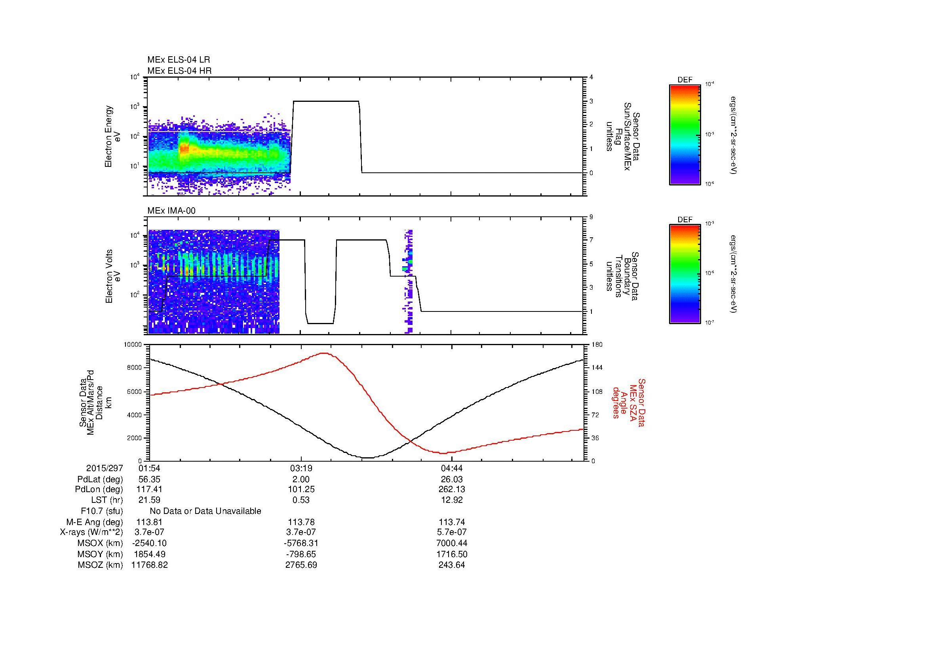Click the MSOY value 1854.49
This screenshot has width=926, height=655.
[x=149, y=554]
